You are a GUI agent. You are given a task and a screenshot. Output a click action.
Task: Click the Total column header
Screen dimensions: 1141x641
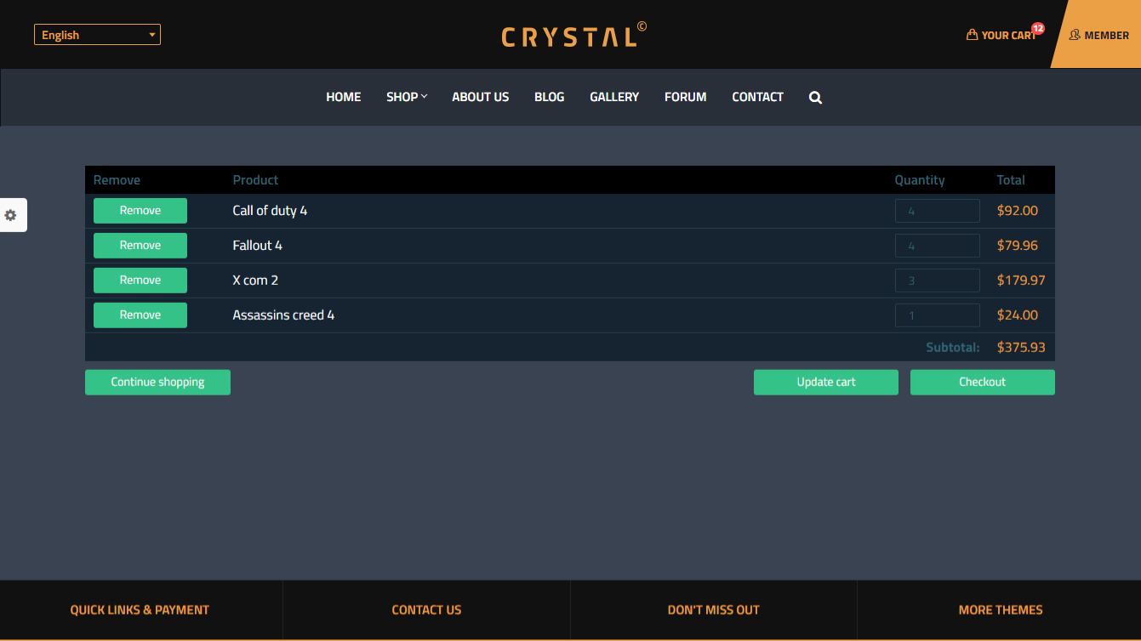pyautogui.click(x=1011, y=180)
